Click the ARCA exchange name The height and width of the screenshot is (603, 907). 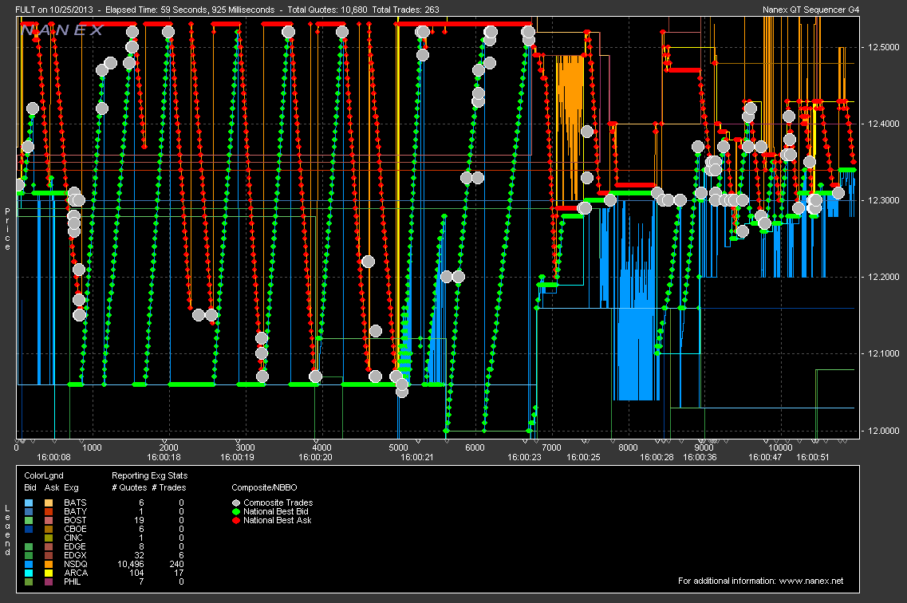point(76,573)
